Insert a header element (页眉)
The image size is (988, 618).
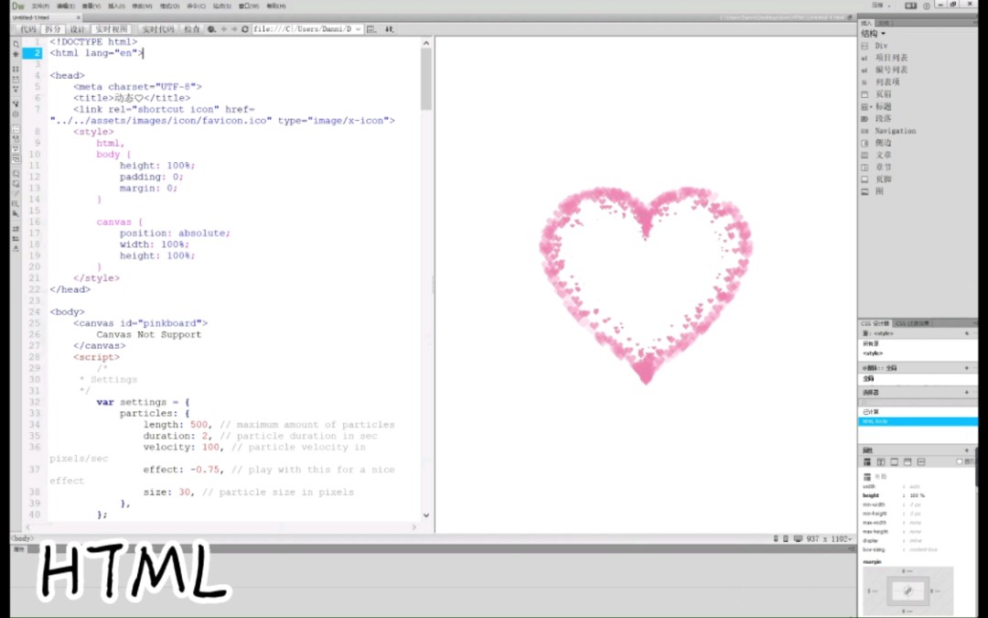click(884, 94)
